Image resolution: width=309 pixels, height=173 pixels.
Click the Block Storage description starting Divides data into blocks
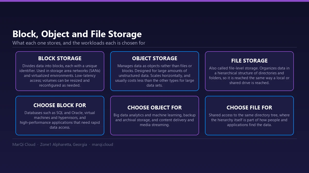[x=60, y=76]
